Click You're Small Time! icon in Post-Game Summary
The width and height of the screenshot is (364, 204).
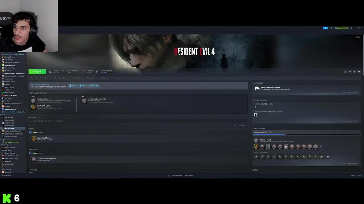33,107
